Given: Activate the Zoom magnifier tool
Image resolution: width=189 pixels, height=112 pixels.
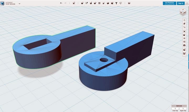Looking at the screenshot, I should (x=184, y=27).
